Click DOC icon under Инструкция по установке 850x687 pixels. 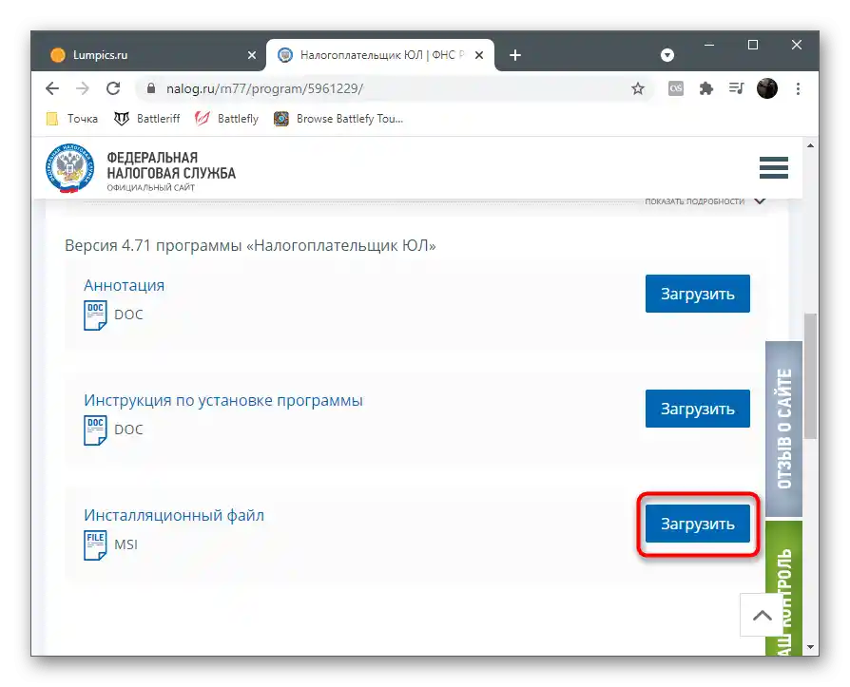point(95,430)
